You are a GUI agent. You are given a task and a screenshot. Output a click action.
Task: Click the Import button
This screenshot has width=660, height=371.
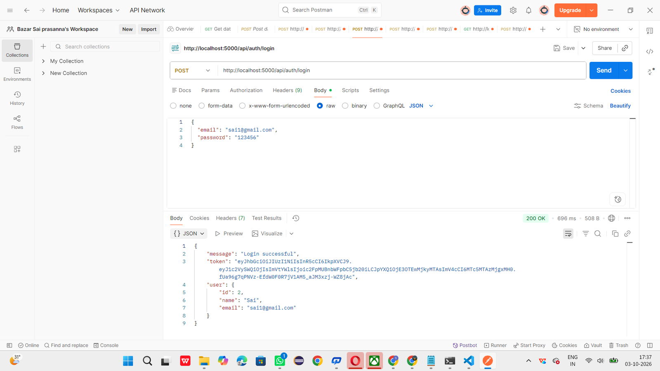point(148,29)
